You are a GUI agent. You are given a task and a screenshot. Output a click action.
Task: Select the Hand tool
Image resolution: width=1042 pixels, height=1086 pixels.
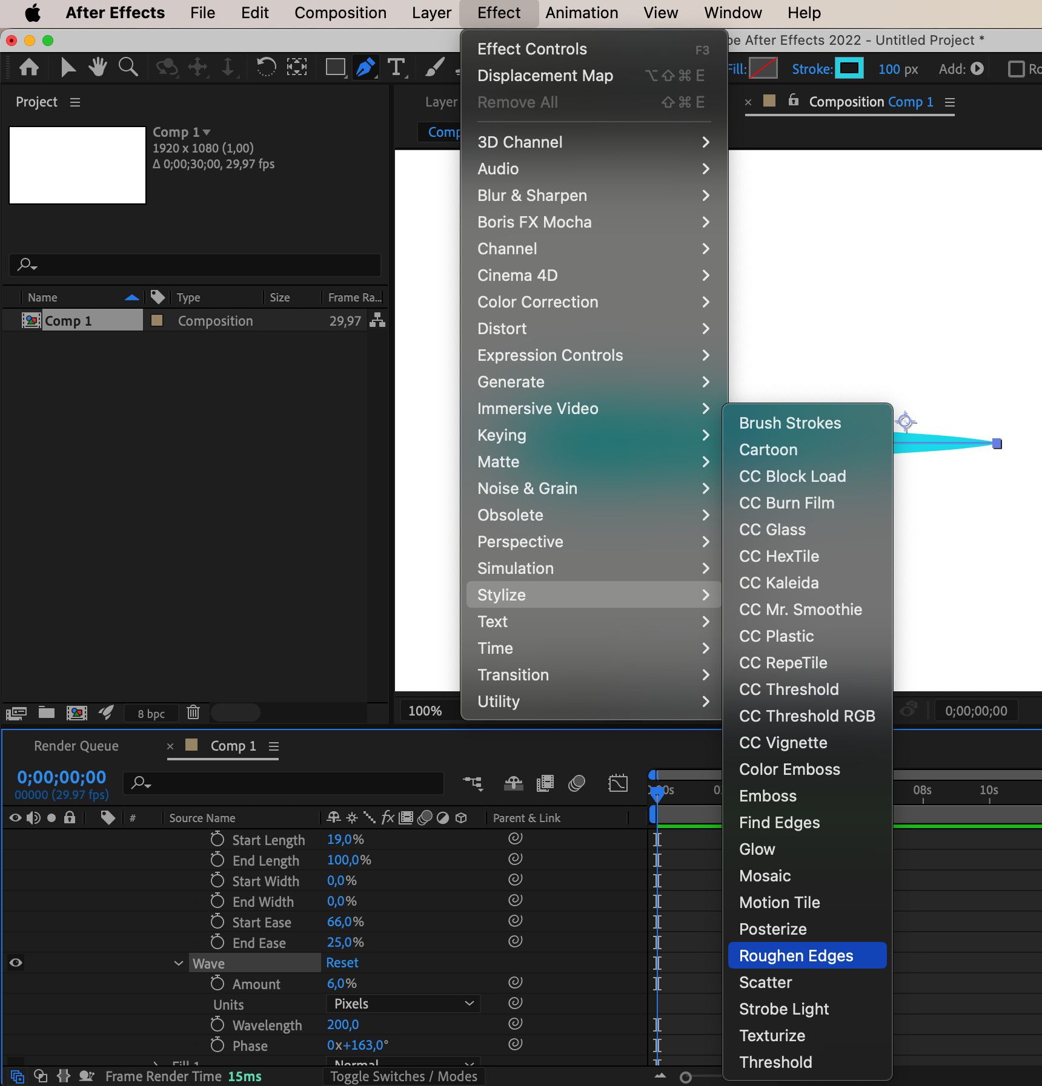tap(98, 67)
